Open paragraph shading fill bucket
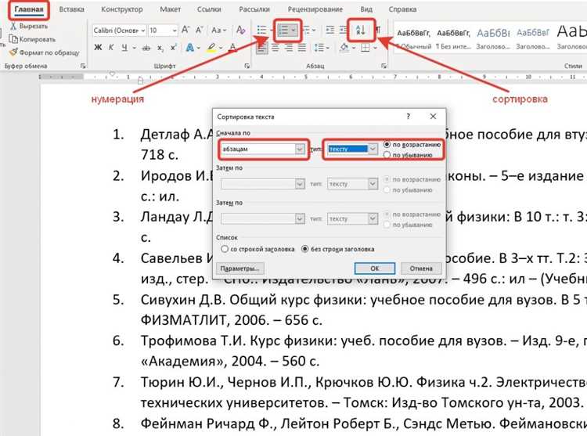This screenshot has height=436, width=587. [344, 48]
